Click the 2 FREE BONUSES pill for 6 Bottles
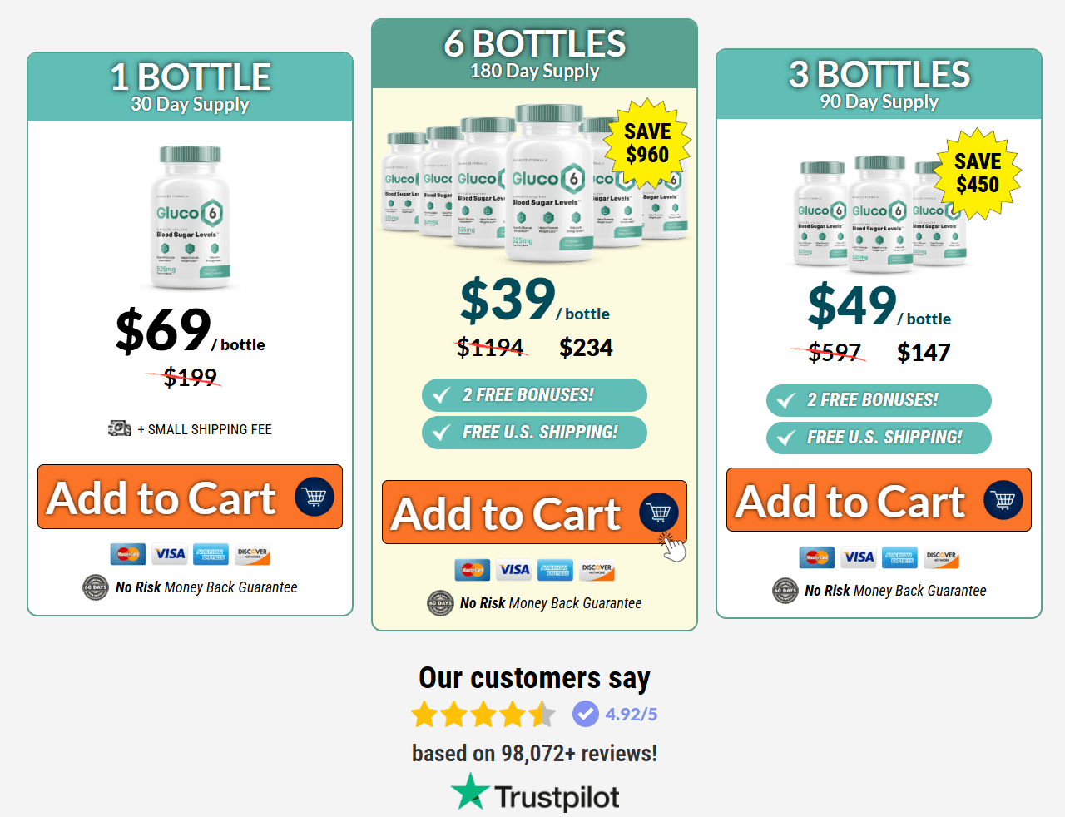Image resolution: width=1065 pixels, height=817 pixels. pyautogui.click(x=534, y=395)
